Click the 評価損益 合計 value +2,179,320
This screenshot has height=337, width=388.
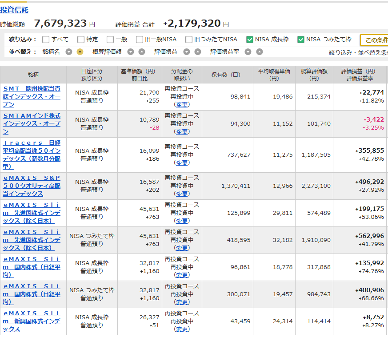click(x=192, y=24)
